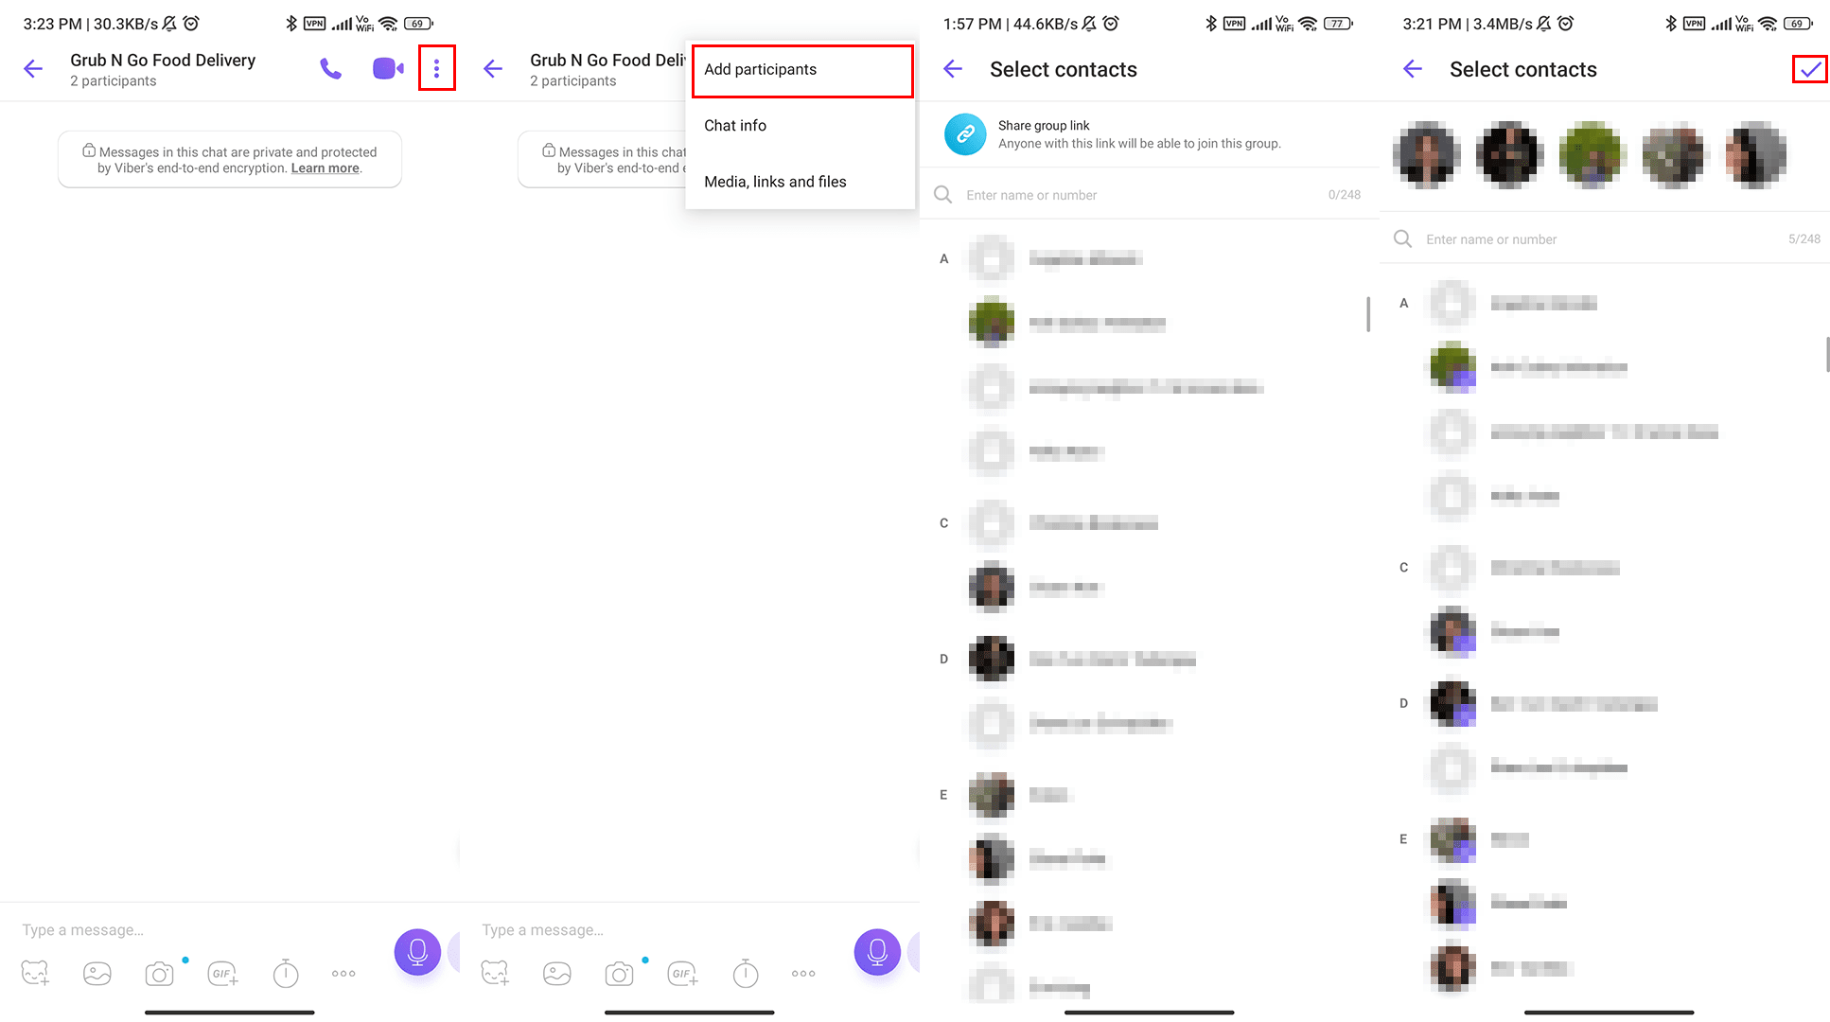
Task: Tap the microphone/record button
Action: 417,952
